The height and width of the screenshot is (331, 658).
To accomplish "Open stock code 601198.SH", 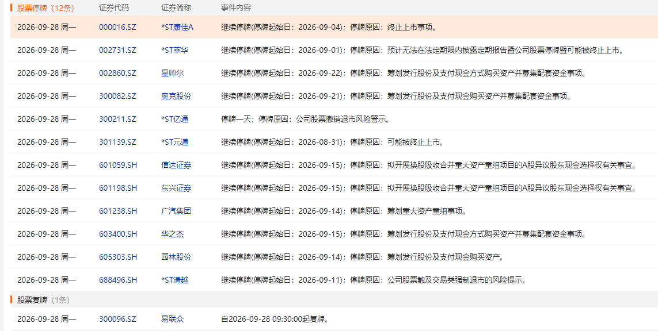I will click(x=118, y=188).
